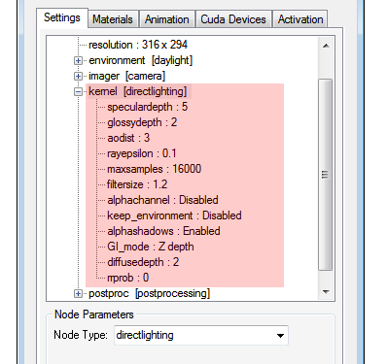
Task: Click the tree vertical scrollbar thumb
Action: (326, 175)
